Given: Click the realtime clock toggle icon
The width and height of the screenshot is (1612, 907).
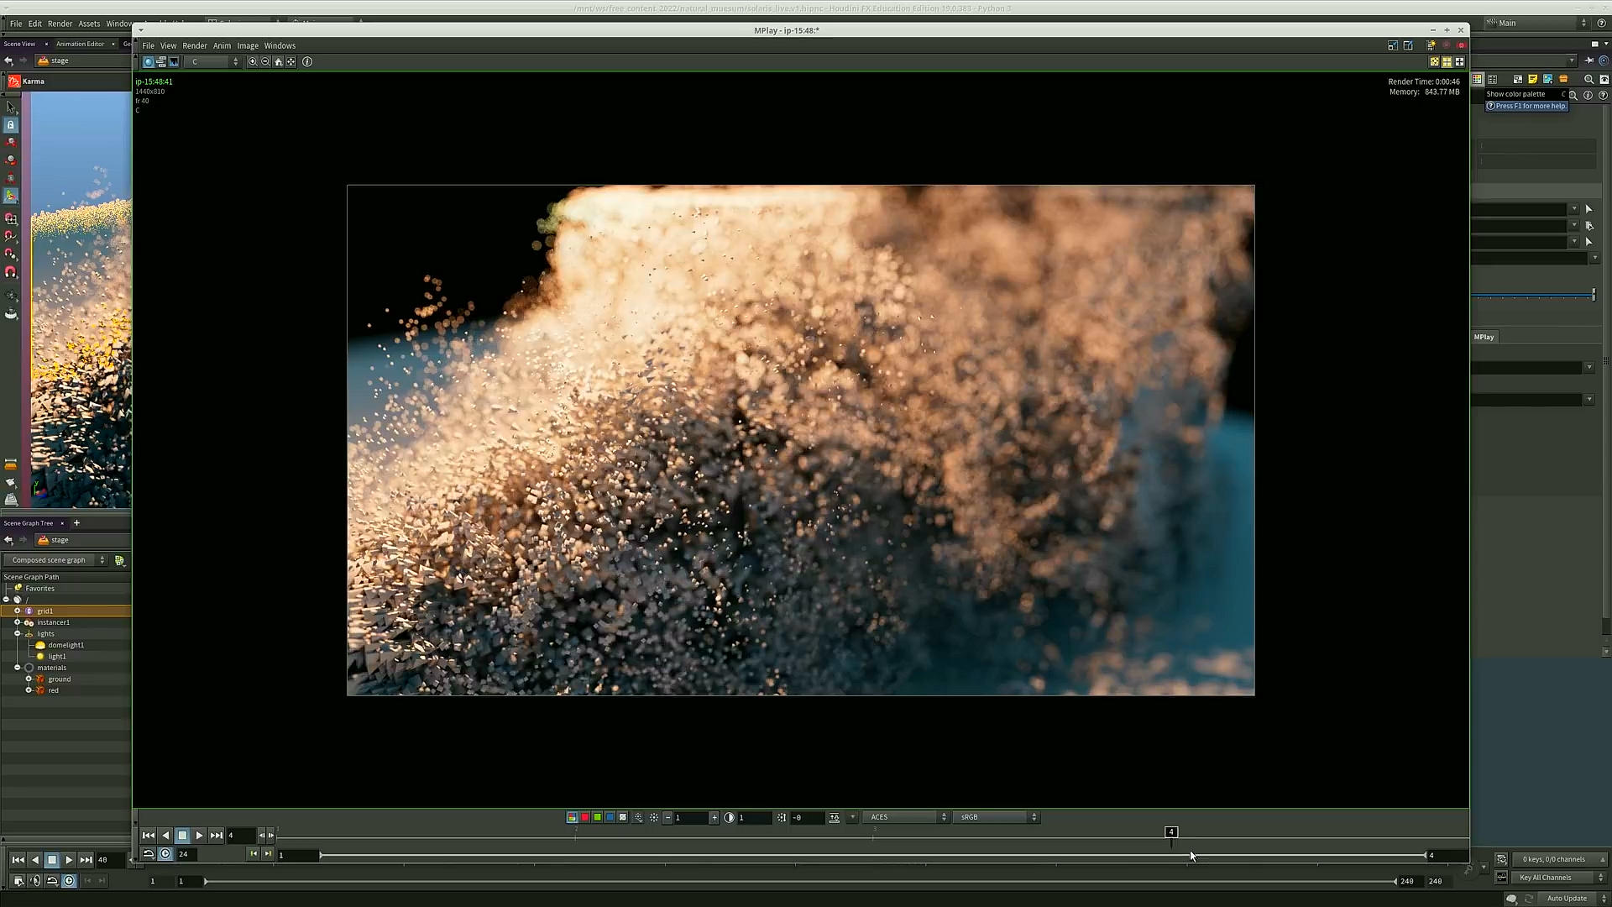Looking at the screenshot, I should 165,854.
